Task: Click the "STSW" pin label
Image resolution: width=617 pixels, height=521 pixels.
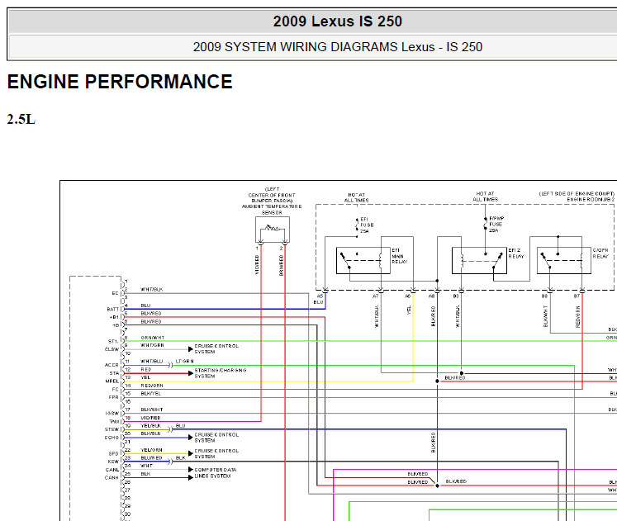Action: tap(112, 429)
